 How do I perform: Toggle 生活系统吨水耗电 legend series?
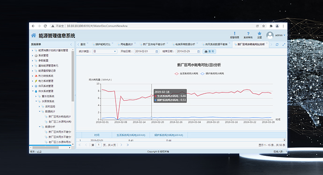(x=186, y=74)
